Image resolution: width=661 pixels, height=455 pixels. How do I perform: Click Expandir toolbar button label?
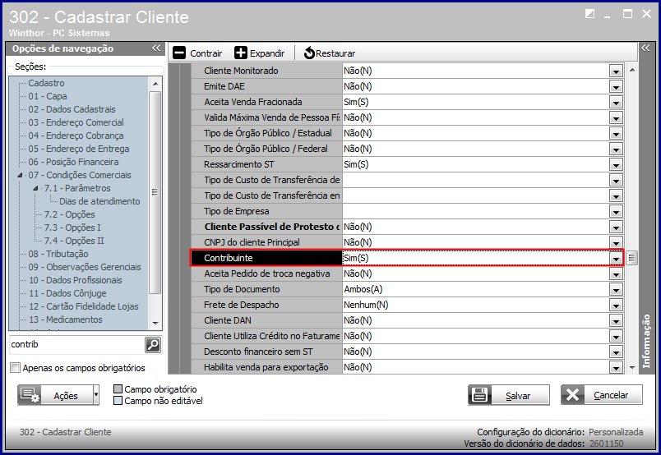click(x=267, y=53)
